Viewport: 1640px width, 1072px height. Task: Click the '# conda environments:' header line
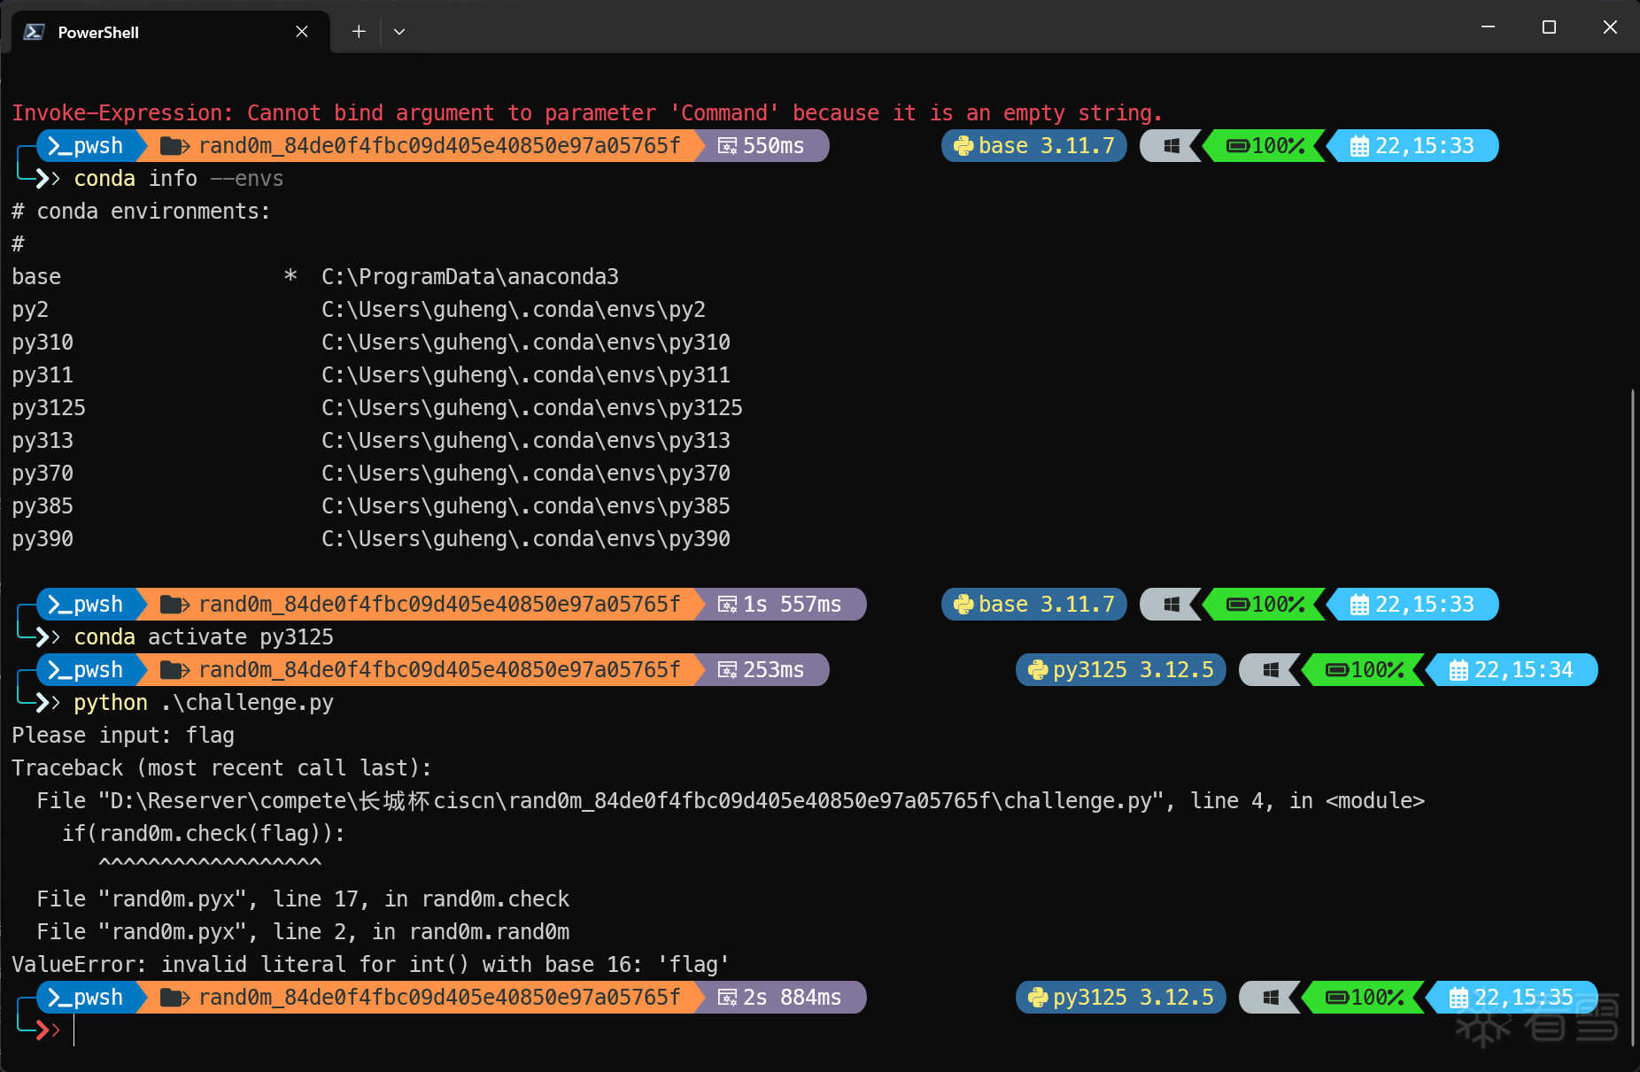pyautogui.click(x=142, y=212)
